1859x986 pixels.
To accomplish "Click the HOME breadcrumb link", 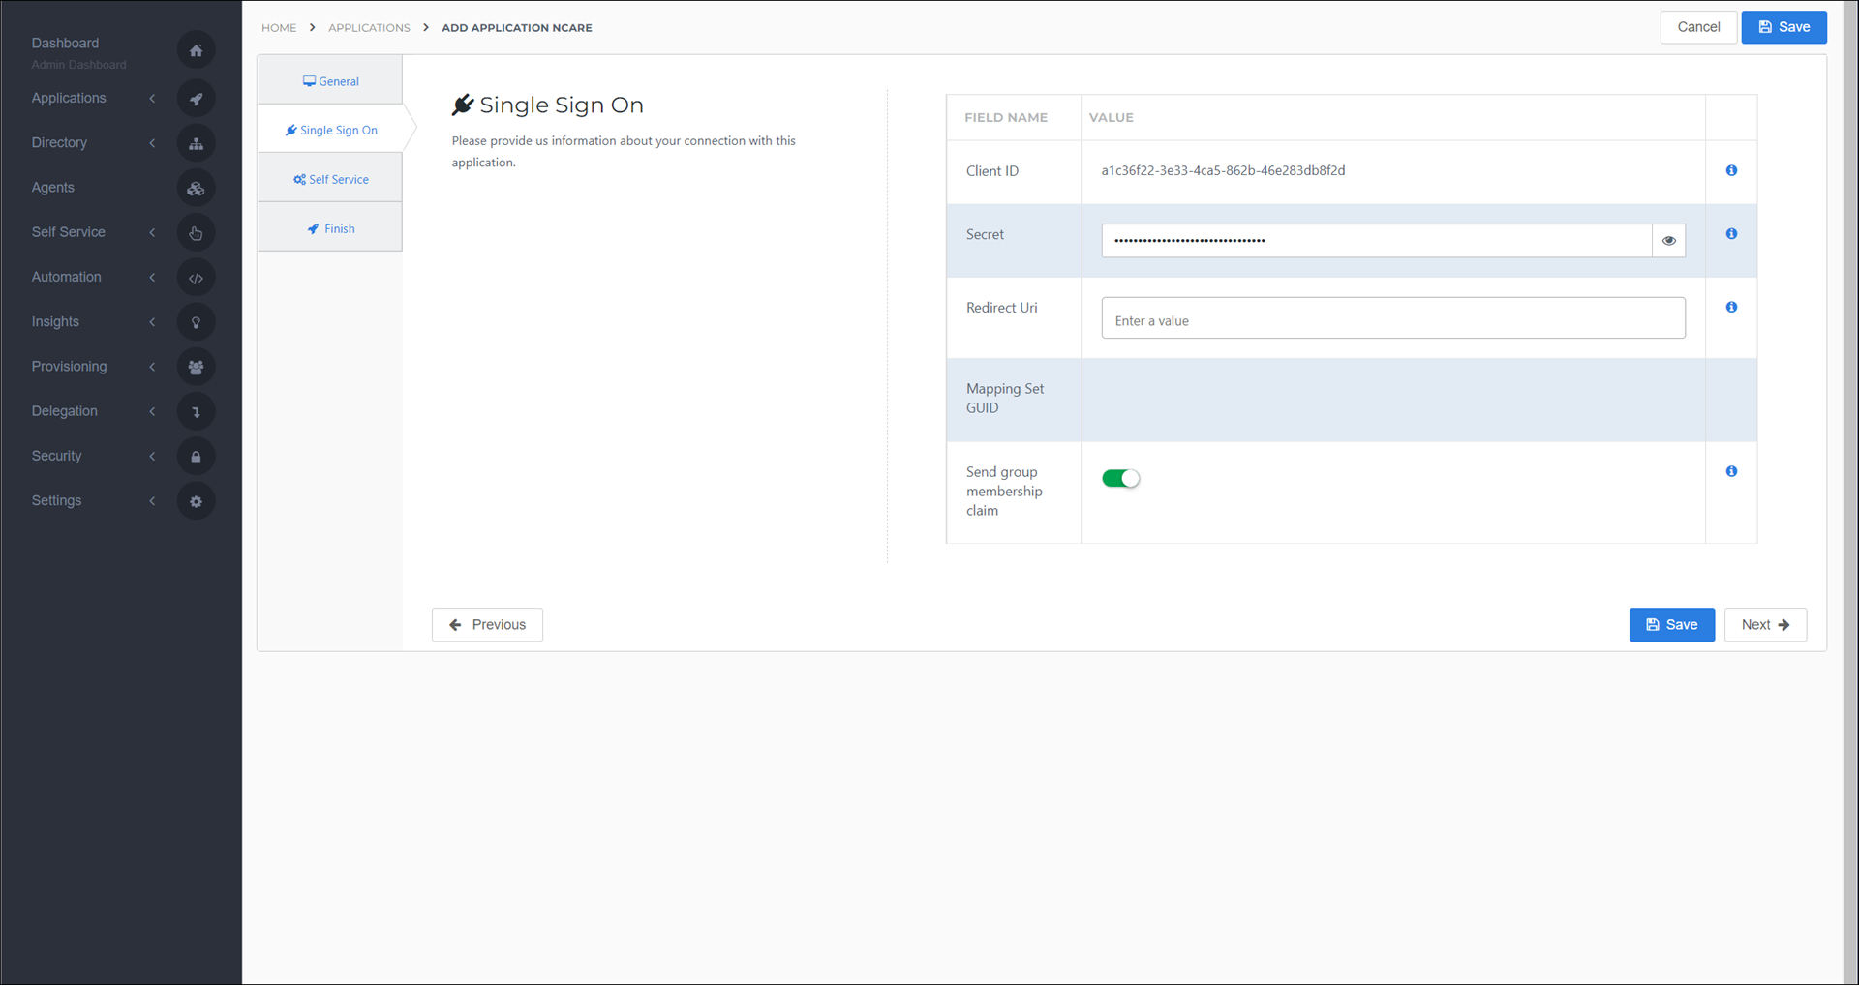I will (279, 28).
